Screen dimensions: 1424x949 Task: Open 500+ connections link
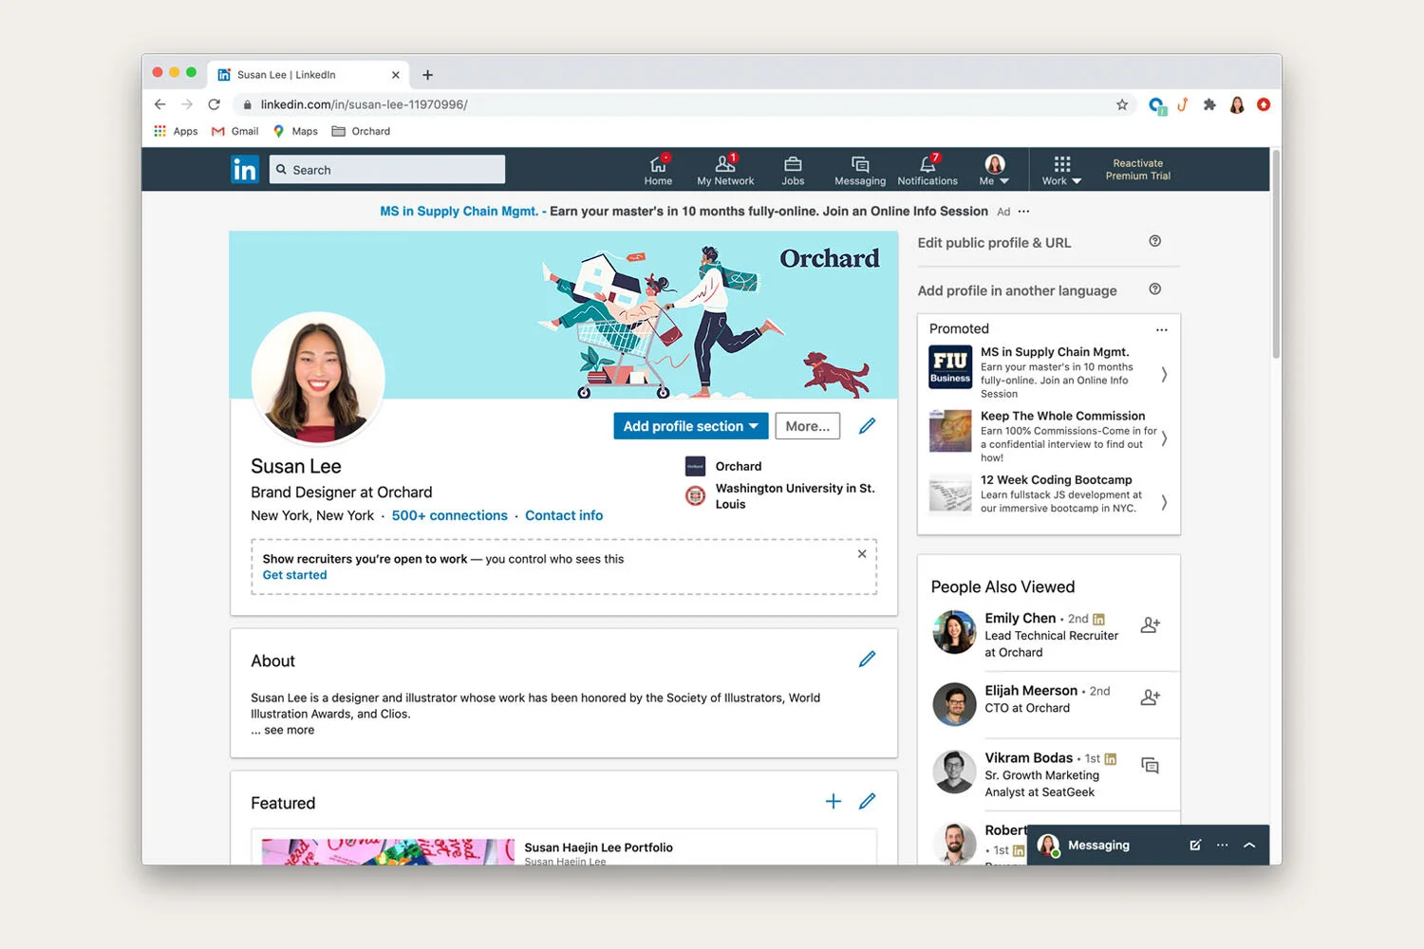[450, 515]
